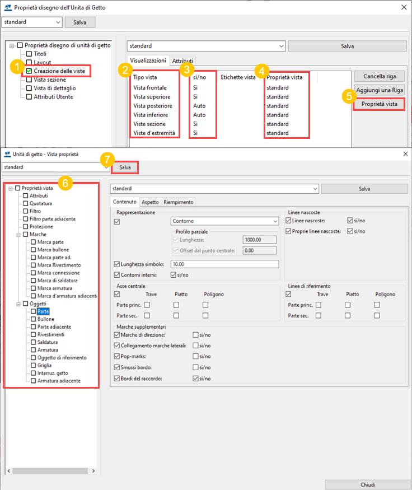The image size is (412, 490).
Task: Select the Bullone tree item
Action: click(46, 319)
